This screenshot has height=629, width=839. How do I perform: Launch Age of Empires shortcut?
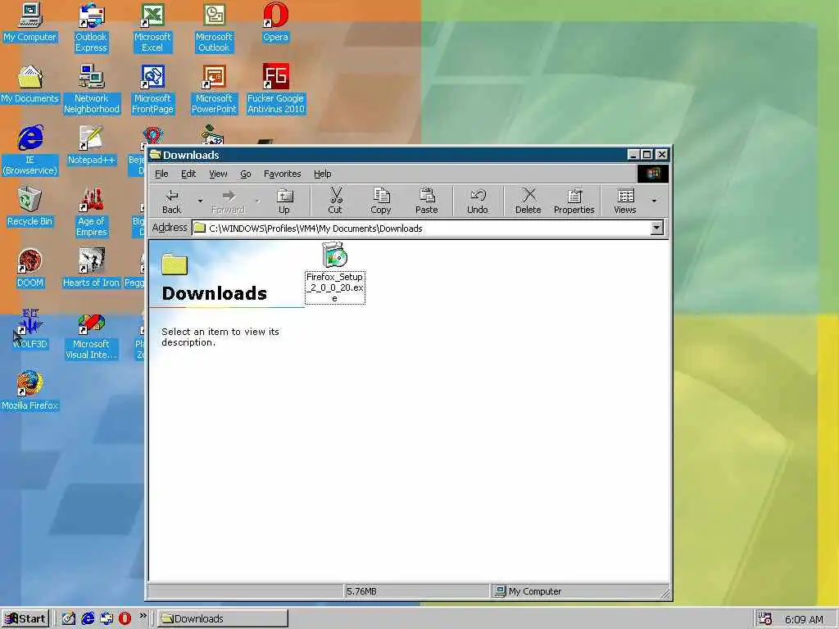coord(92,212)
